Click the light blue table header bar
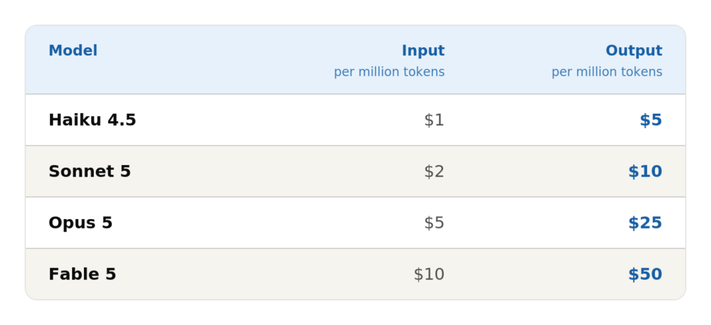The image size is (711, 325). (x=355, y=60)
